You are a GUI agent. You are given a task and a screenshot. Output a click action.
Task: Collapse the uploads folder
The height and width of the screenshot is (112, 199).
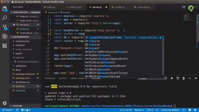(20, 58)
